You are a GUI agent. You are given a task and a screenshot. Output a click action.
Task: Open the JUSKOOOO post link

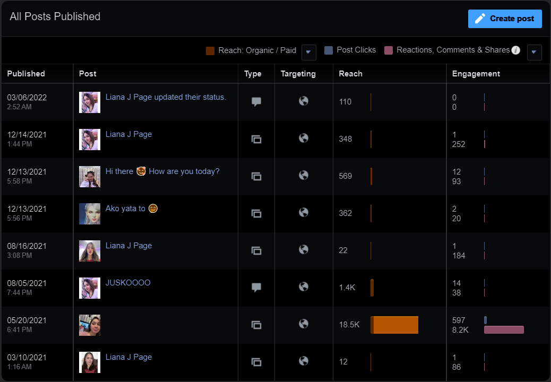128,283
